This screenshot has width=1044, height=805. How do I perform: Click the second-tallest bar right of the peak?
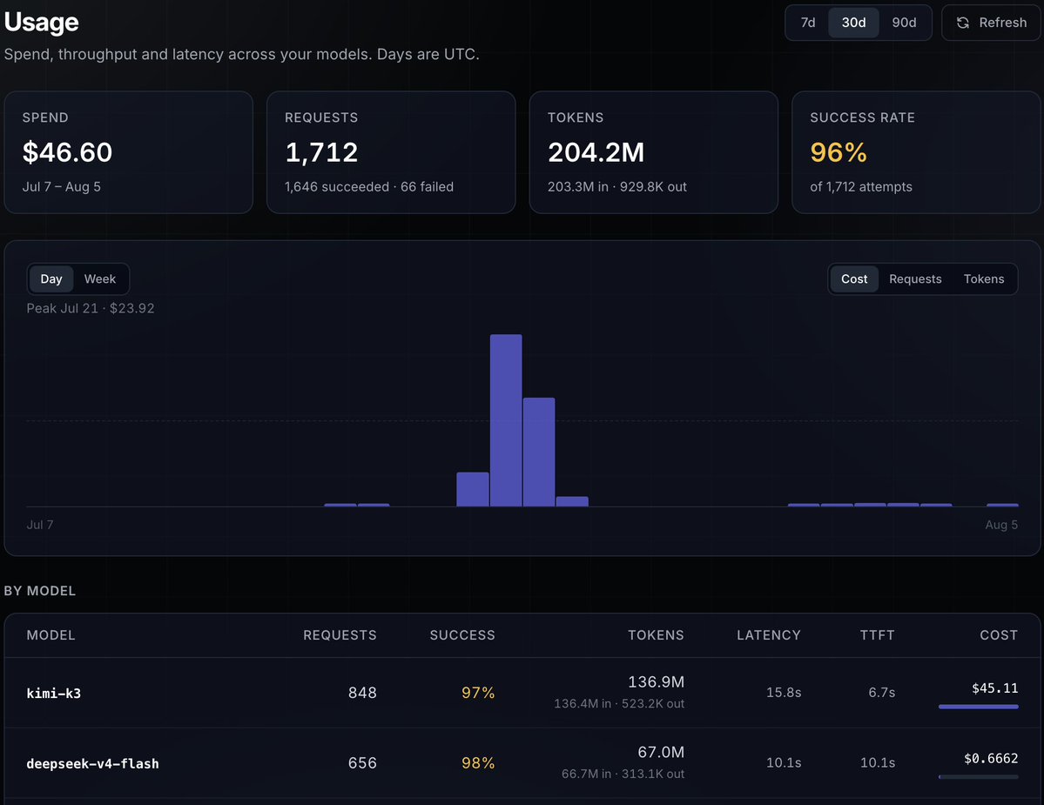click(x=539, y=453)
